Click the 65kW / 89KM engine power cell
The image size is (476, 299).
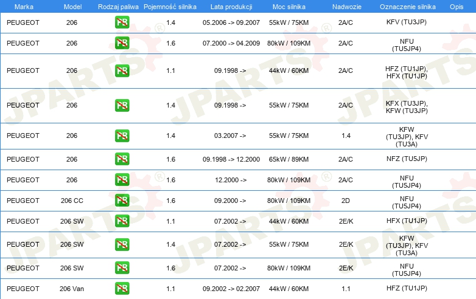(x=289, y=159)
